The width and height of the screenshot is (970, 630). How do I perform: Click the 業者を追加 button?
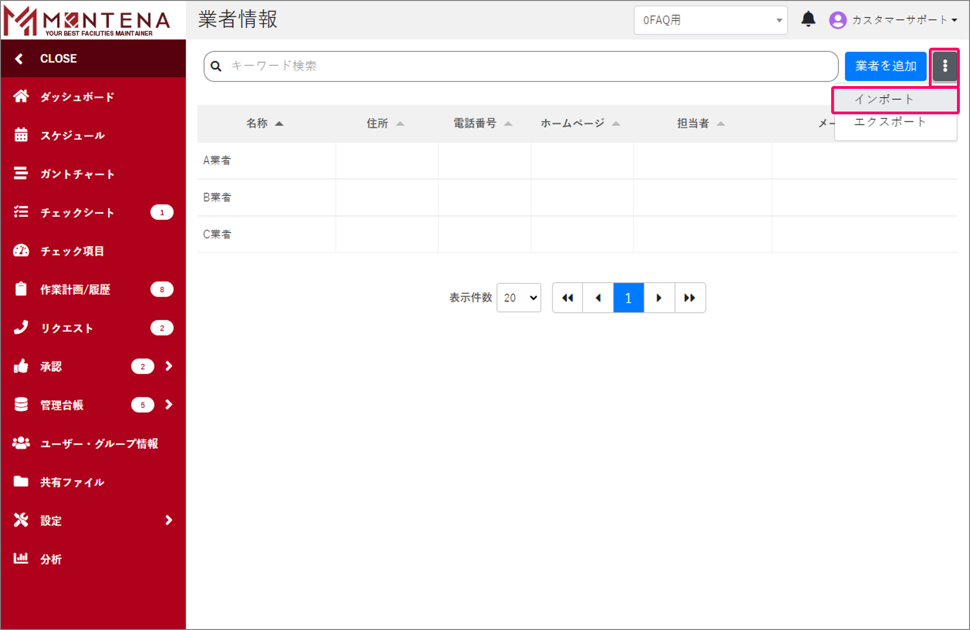pyautogui.click(x=885, y=66)
